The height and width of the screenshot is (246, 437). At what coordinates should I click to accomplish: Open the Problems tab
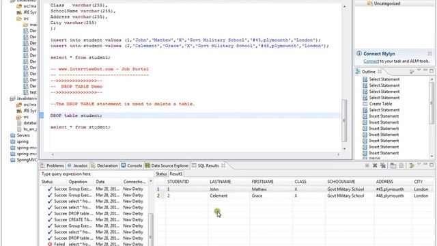point(52,165)
